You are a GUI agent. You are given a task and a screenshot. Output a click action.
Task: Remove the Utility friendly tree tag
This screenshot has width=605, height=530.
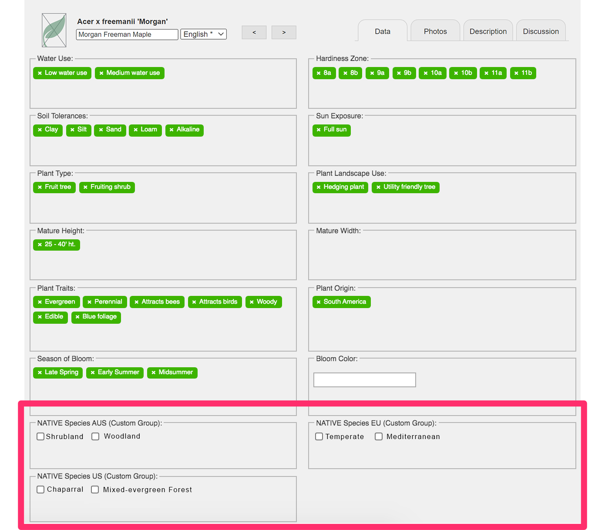tap(378, 187)
